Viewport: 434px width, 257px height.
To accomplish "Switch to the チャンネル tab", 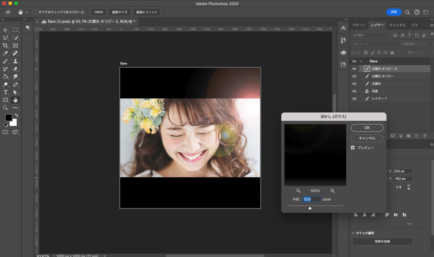I will coord(397,25).
